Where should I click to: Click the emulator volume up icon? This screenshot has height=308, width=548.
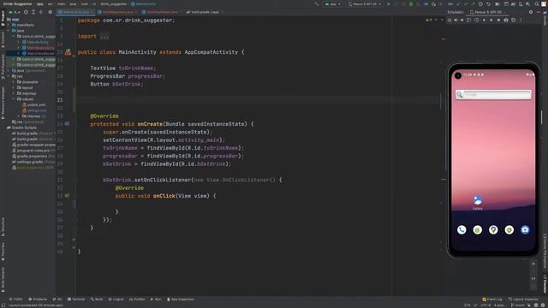pyautogui.click(x=456, y=21)
